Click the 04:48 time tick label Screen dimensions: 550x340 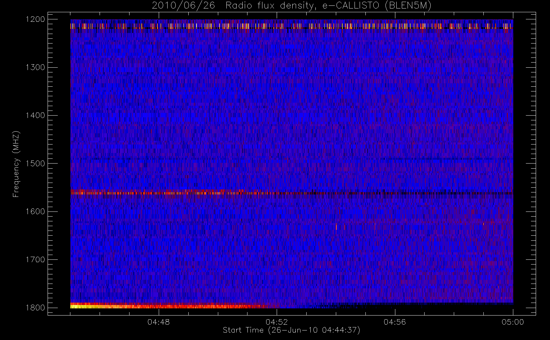158,322
